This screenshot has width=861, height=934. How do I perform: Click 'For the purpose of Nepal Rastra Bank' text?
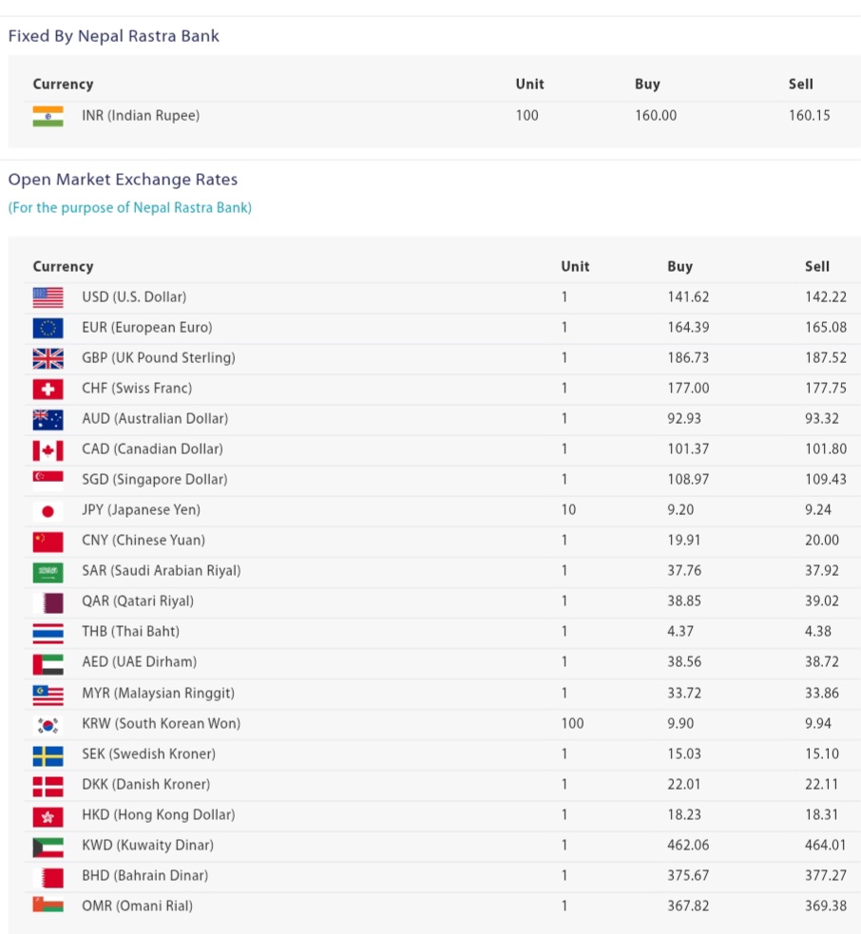click(130, 207)
